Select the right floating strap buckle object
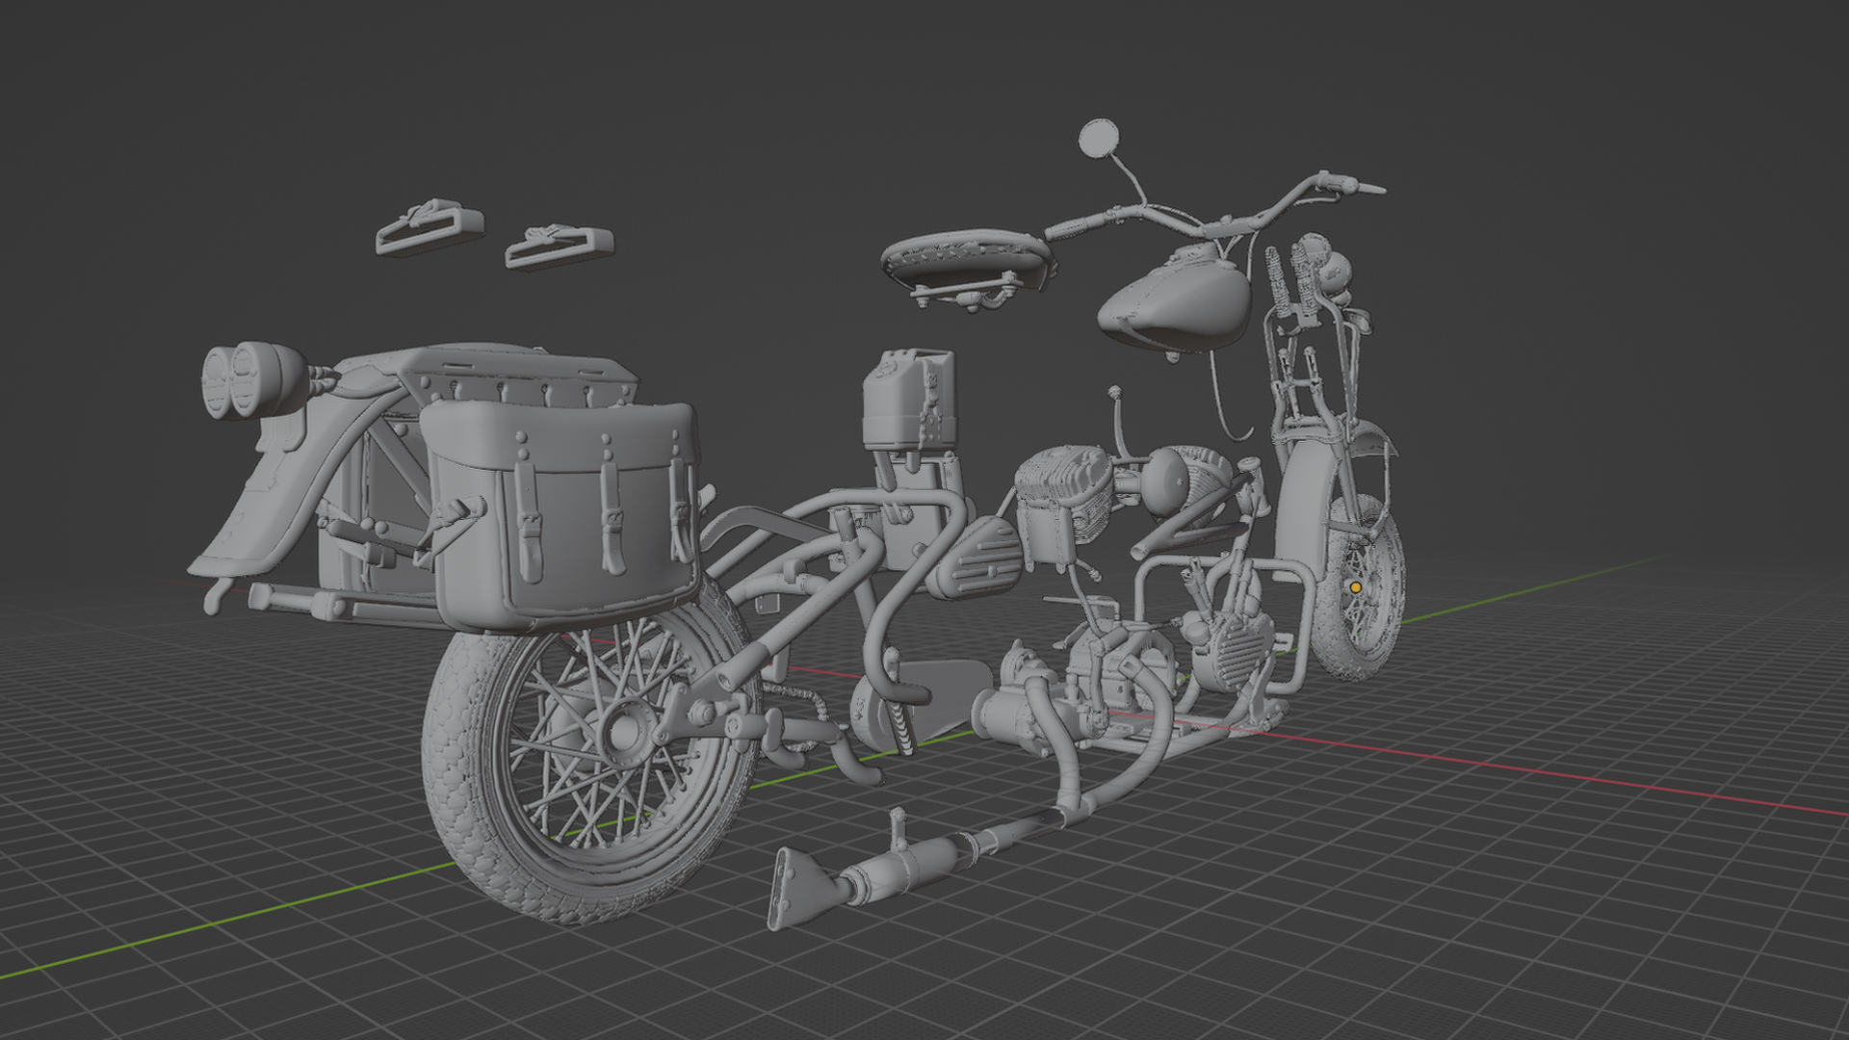 click(x=560, y=247)
